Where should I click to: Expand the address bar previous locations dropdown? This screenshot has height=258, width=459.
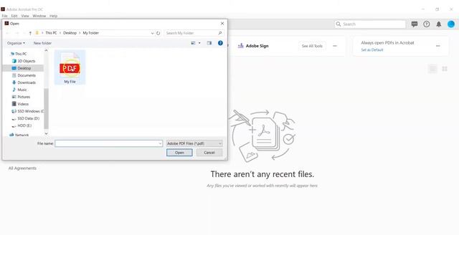[x=152, y=33]
